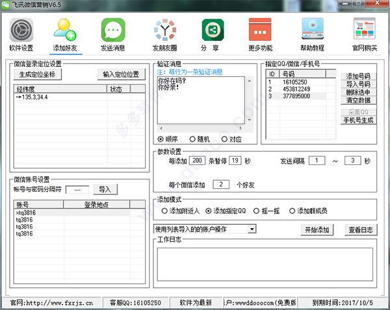
Task: Click the 号码 column header
Action: (302, 74)
